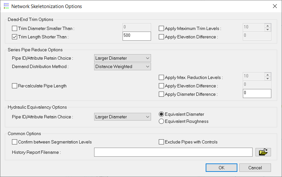Enable Re-calculate Pipe Length
Viewport: 282px width, 177px height.
pyautogui.click(x=15, y=86)
